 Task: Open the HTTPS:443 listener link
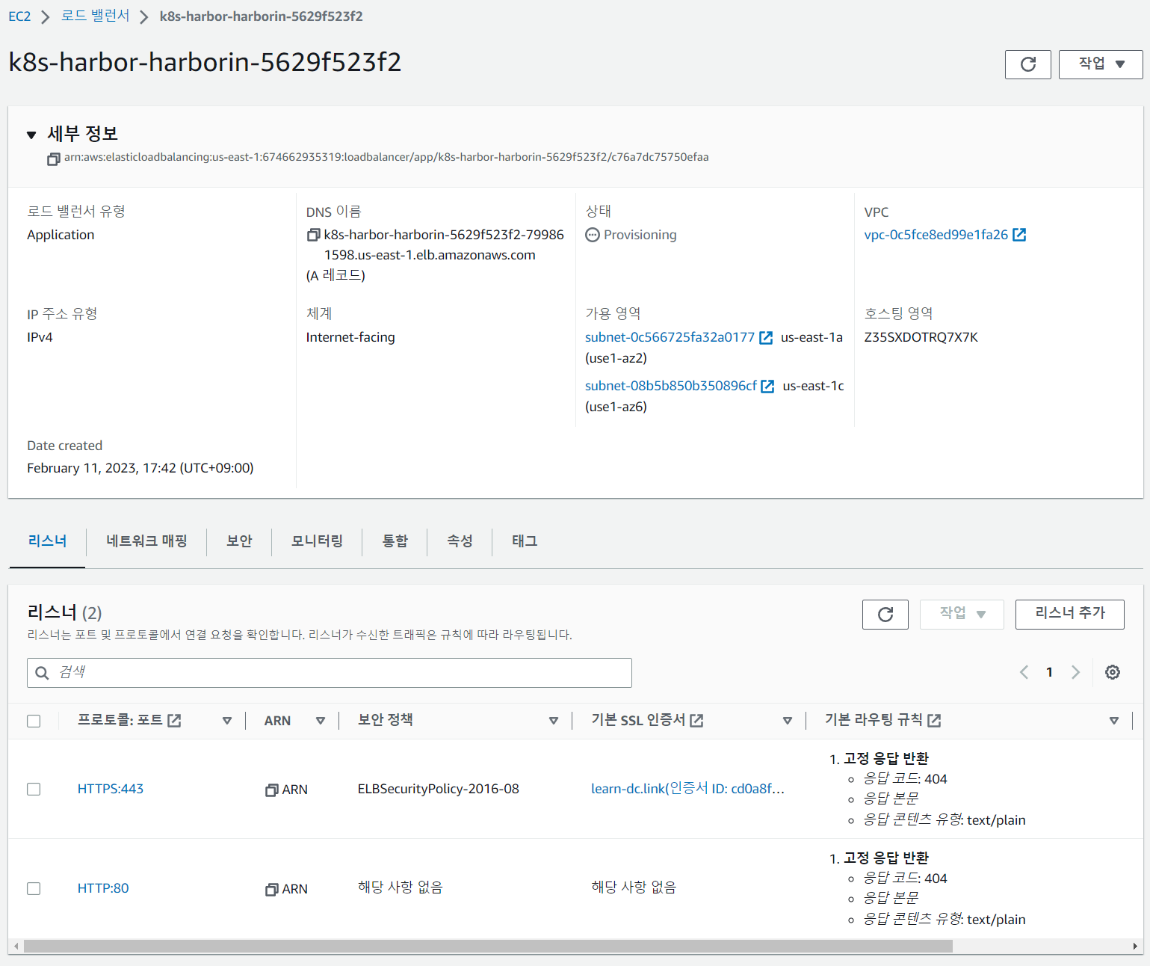point(111,789)
